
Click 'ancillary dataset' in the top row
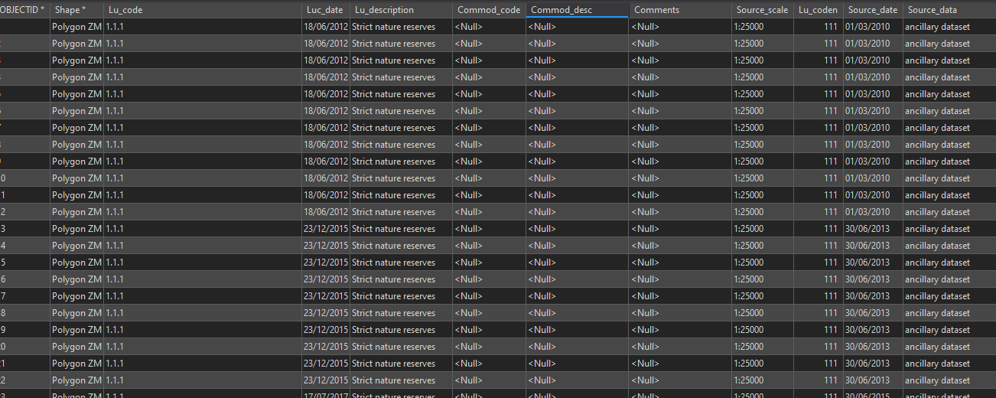pyautogui.click(x=949, y=27)
